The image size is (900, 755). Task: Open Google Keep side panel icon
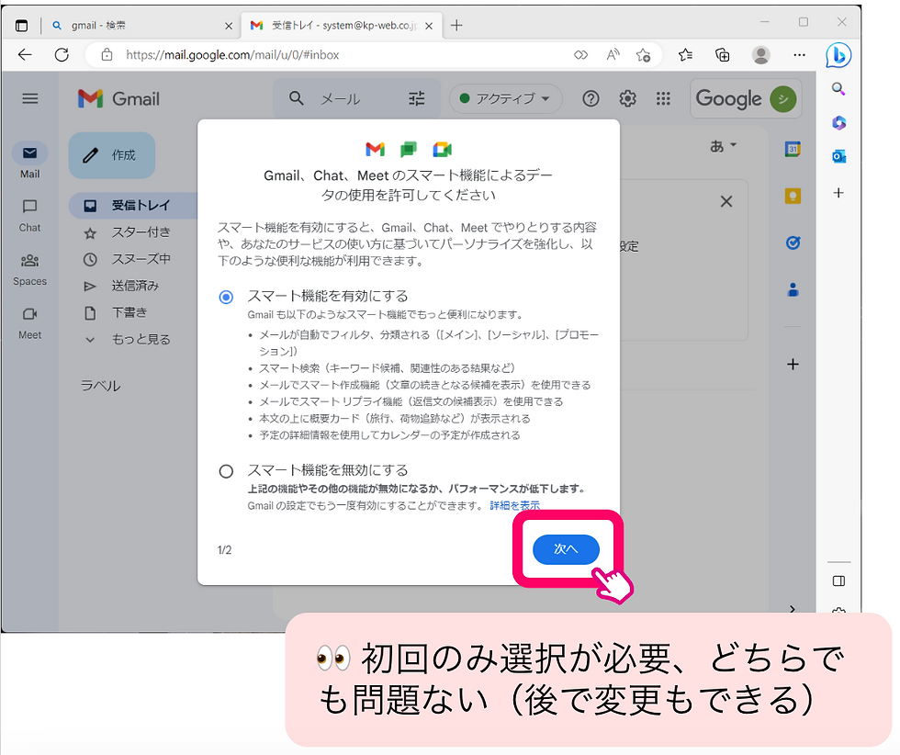coord(793,197)
